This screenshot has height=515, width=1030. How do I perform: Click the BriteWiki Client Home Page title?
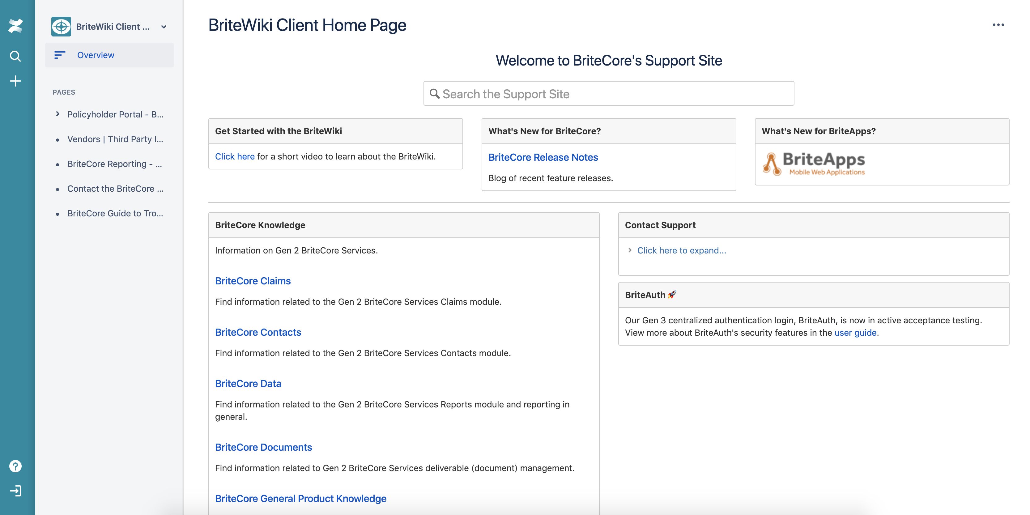[307, 25]
